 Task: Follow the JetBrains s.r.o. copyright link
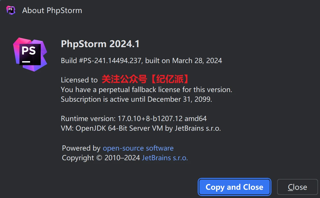(x=165, y=158)
